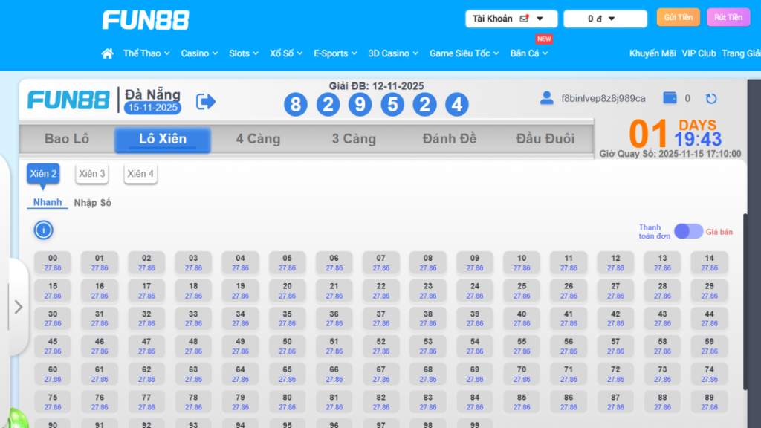The height and width of the screenshot is (428, 761).
Task: Open the info tooltip via the blue i icon
Action: (x=43, y=230)
